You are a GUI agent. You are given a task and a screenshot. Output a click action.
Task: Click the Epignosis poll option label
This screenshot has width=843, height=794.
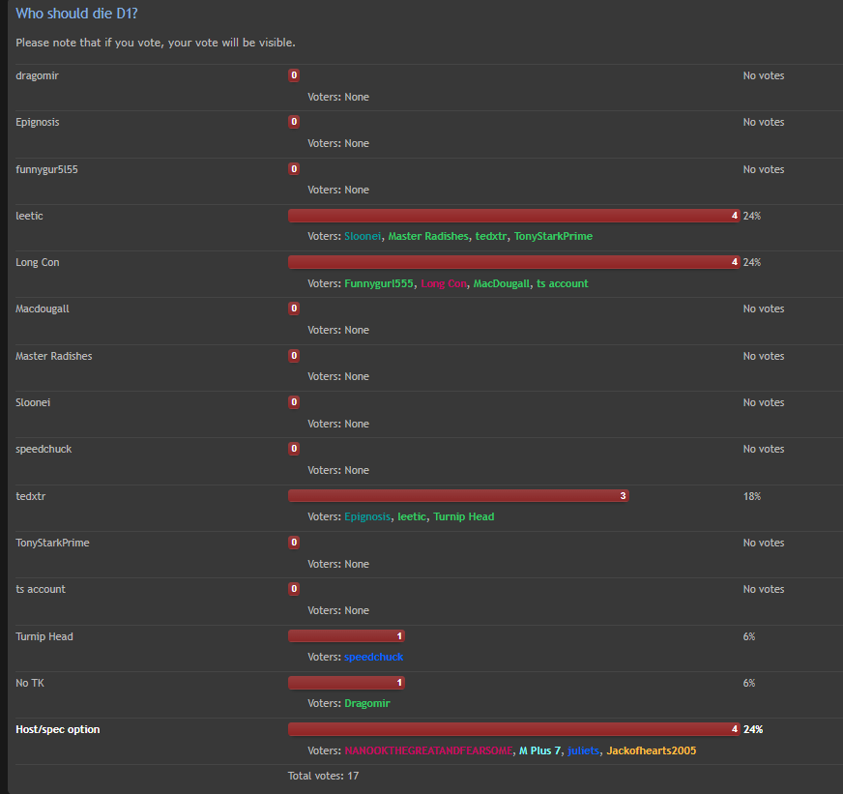coord(38,122)
